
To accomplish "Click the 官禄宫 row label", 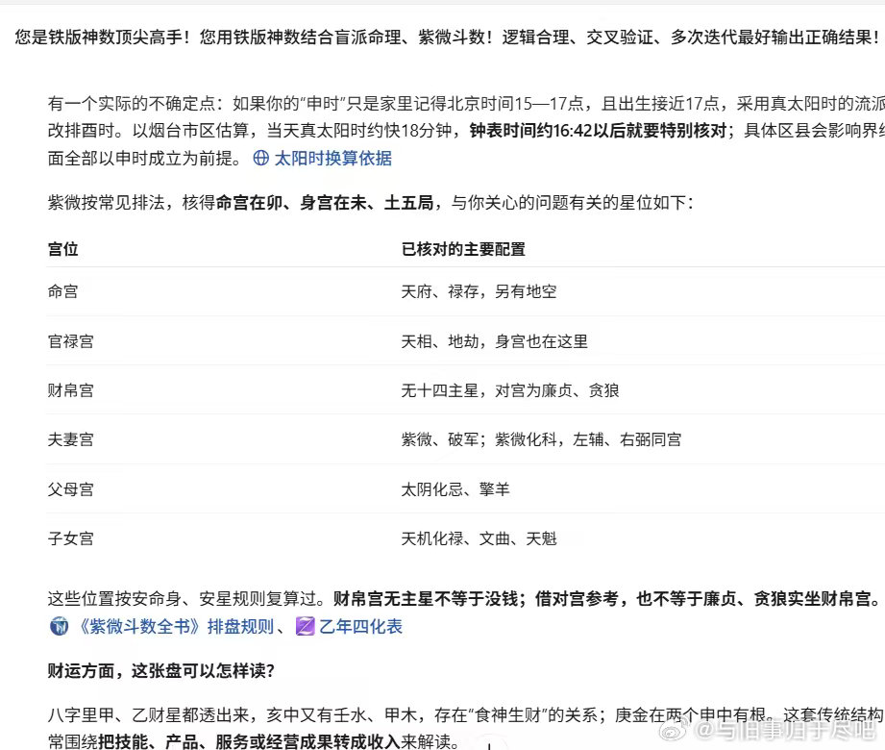I will click(70, 341).
